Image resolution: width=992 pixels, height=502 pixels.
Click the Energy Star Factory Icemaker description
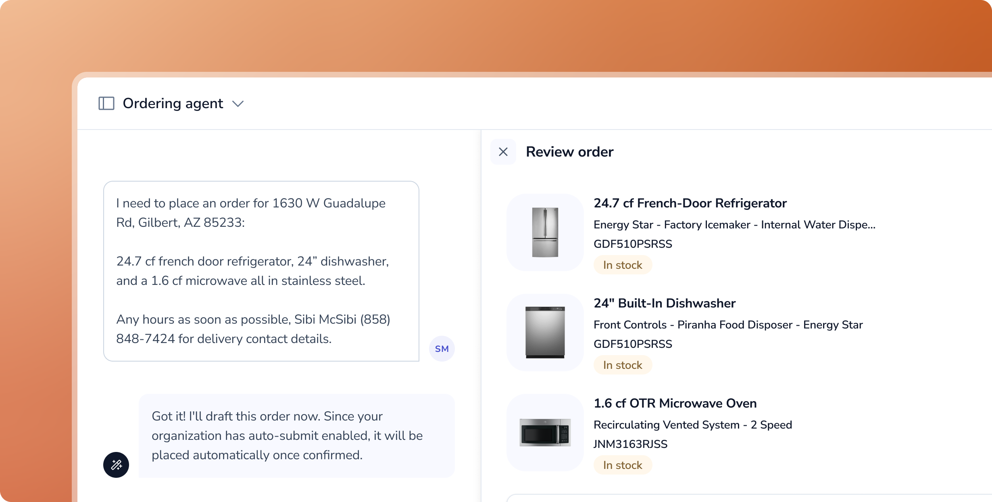coord(734,224)
